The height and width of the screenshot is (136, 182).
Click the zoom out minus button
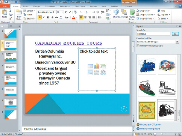(155, 134)
